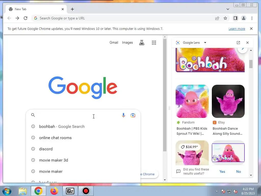Screen dimensions: 261x196
Task: Close the Google Lens side panel
Action: pos(247,43)
